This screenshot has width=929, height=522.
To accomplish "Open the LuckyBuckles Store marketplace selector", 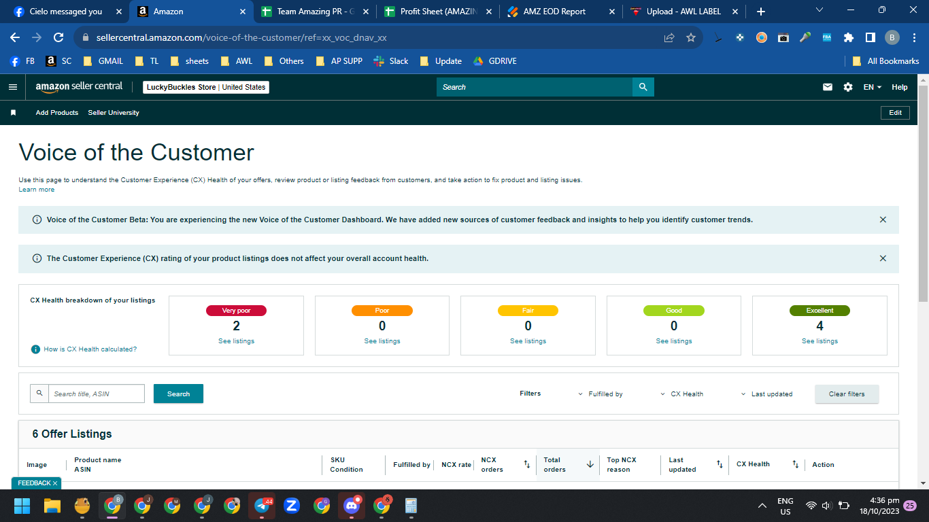I will pos(206,87).
